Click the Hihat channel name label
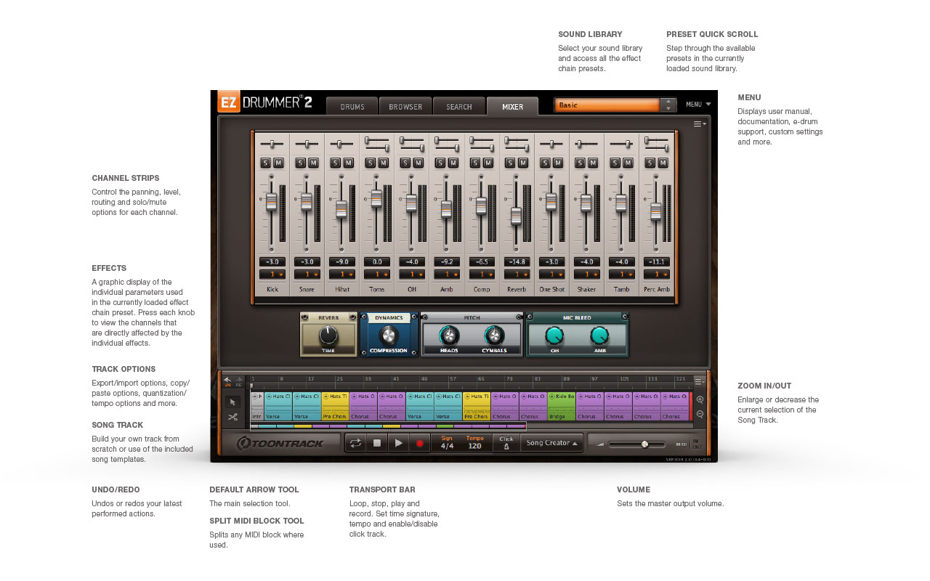The height and width of the screenshot is (581, 930). pyautogui.click(x=342, y=289)
